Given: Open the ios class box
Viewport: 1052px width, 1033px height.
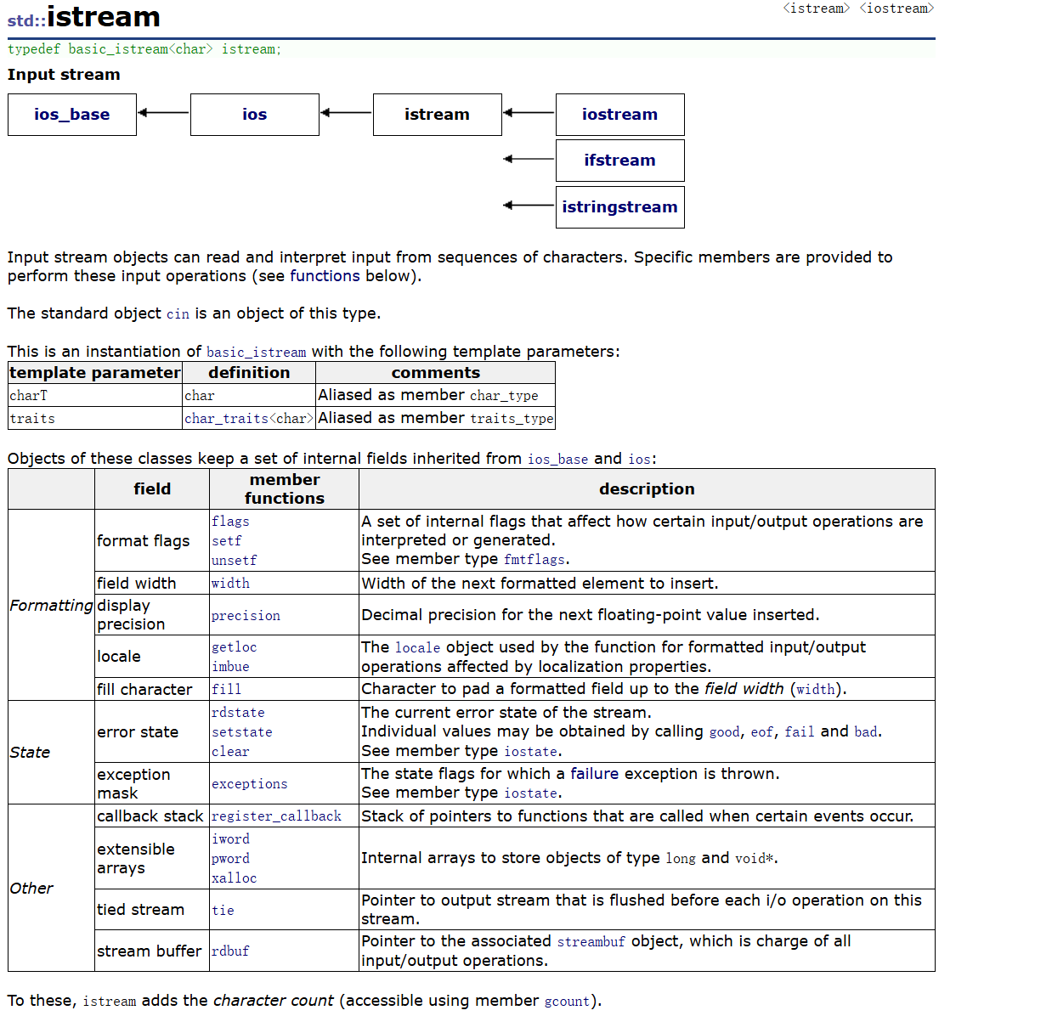Looking at the screenshot, I should 255,115.
